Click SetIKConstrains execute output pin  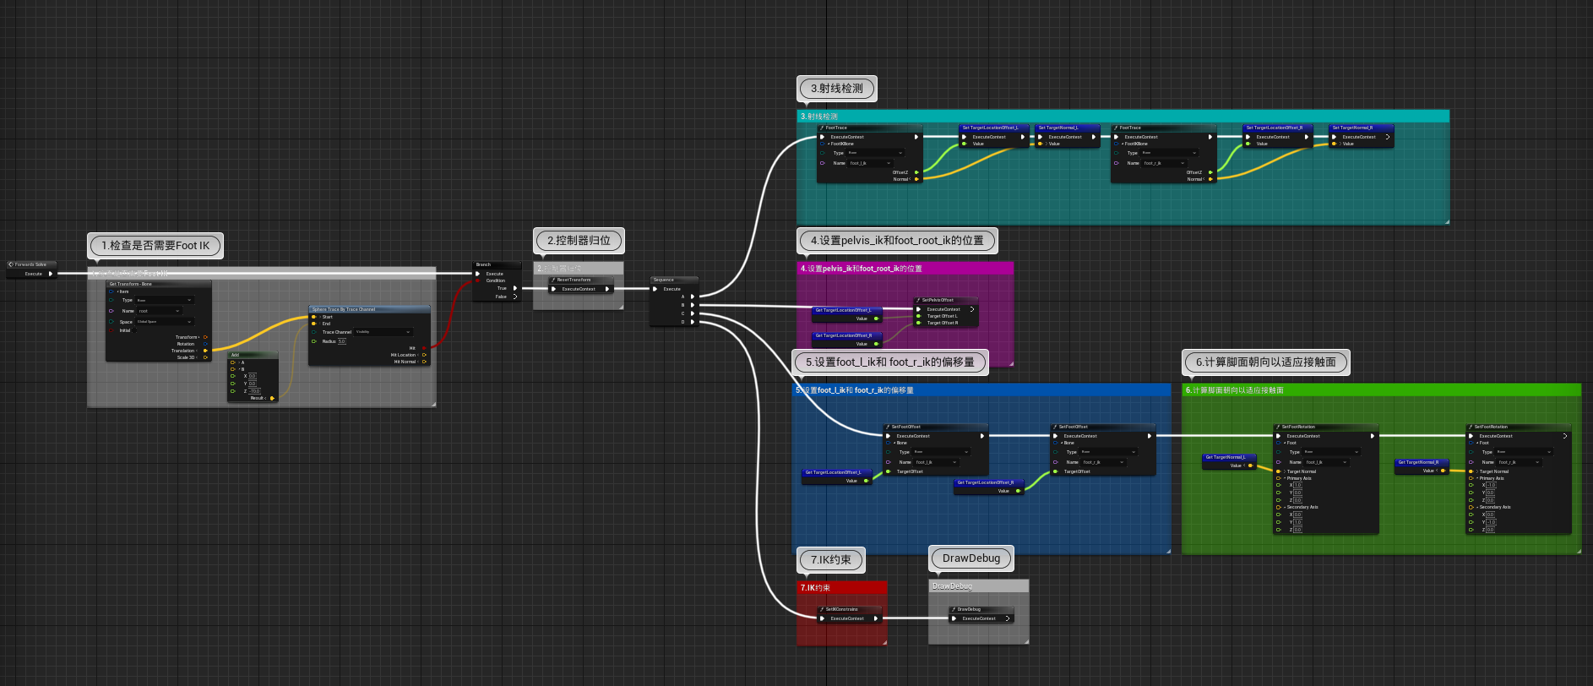[876, 618]
